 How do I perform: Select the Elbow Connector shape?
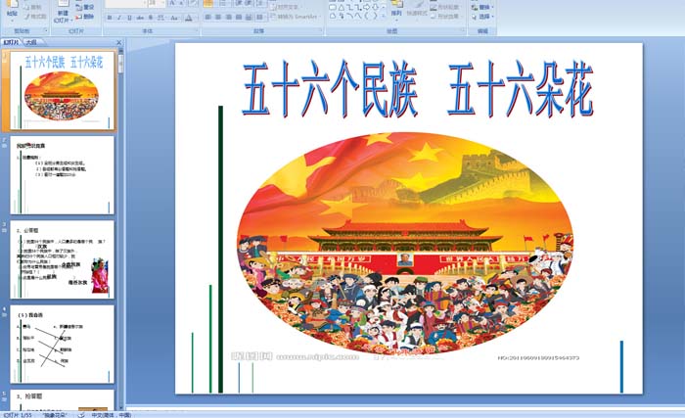pos(349,8)
